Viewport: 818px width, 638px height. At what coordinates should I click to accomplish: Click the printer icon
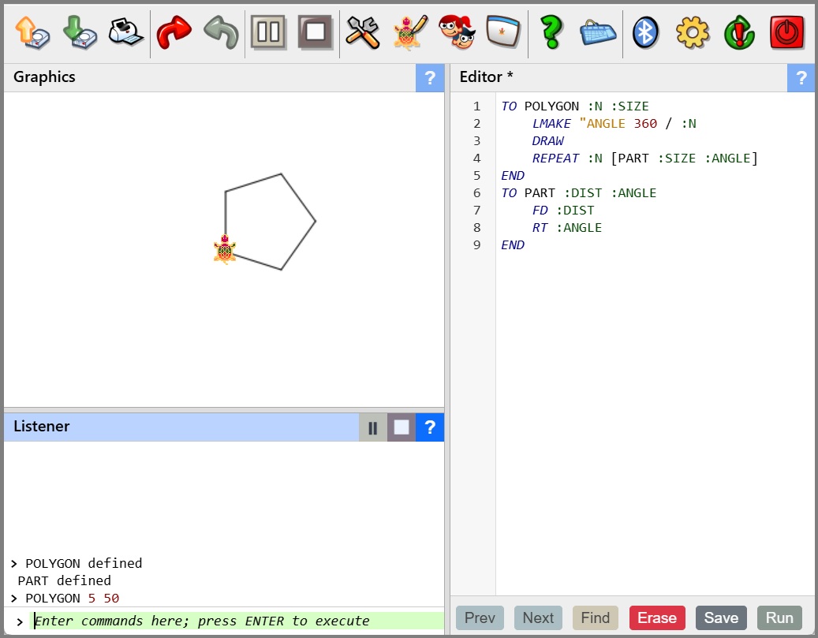click(x=126, y=33)
